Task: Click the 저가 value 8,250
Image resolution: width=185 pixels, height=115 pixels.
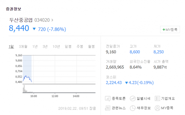Action: (159, 52)
